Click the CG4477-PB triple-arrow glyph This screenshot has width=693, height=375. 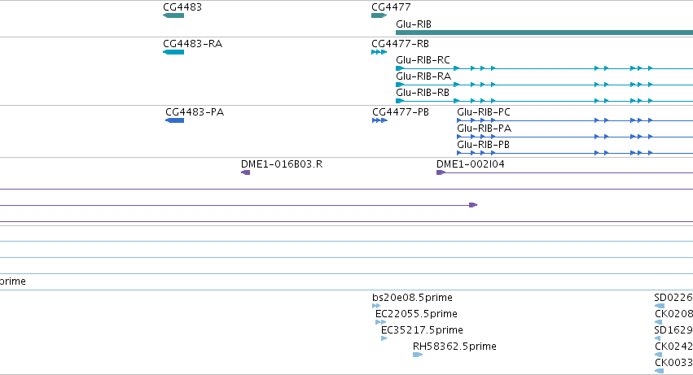pos(380,120)
